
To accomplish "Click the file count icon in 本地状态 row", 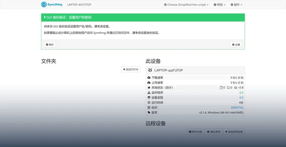I will 221,88.
